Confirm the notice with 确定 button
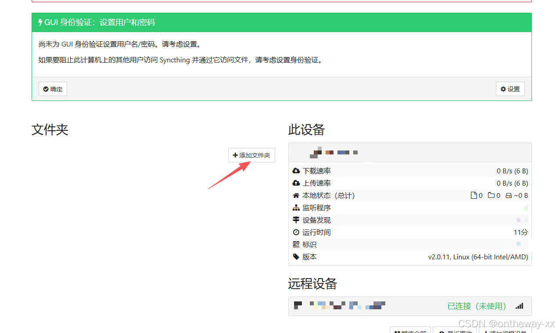Image resolution: width=556 pixels, height=333 pixels. tap(53, 89)
